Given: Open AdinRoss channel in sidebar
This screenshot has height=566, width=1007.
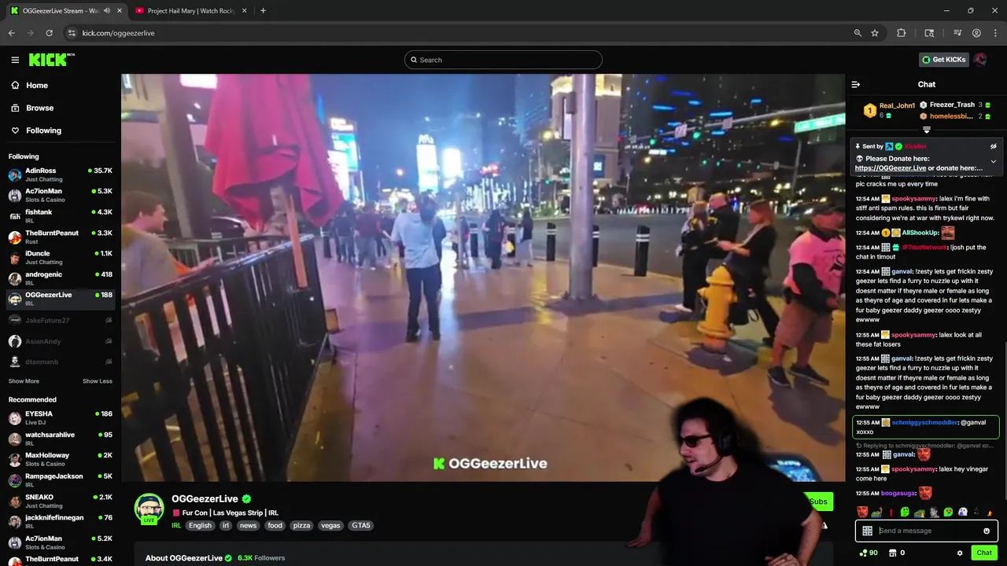Looking at the screenshot, I should (x=60, y=175).
